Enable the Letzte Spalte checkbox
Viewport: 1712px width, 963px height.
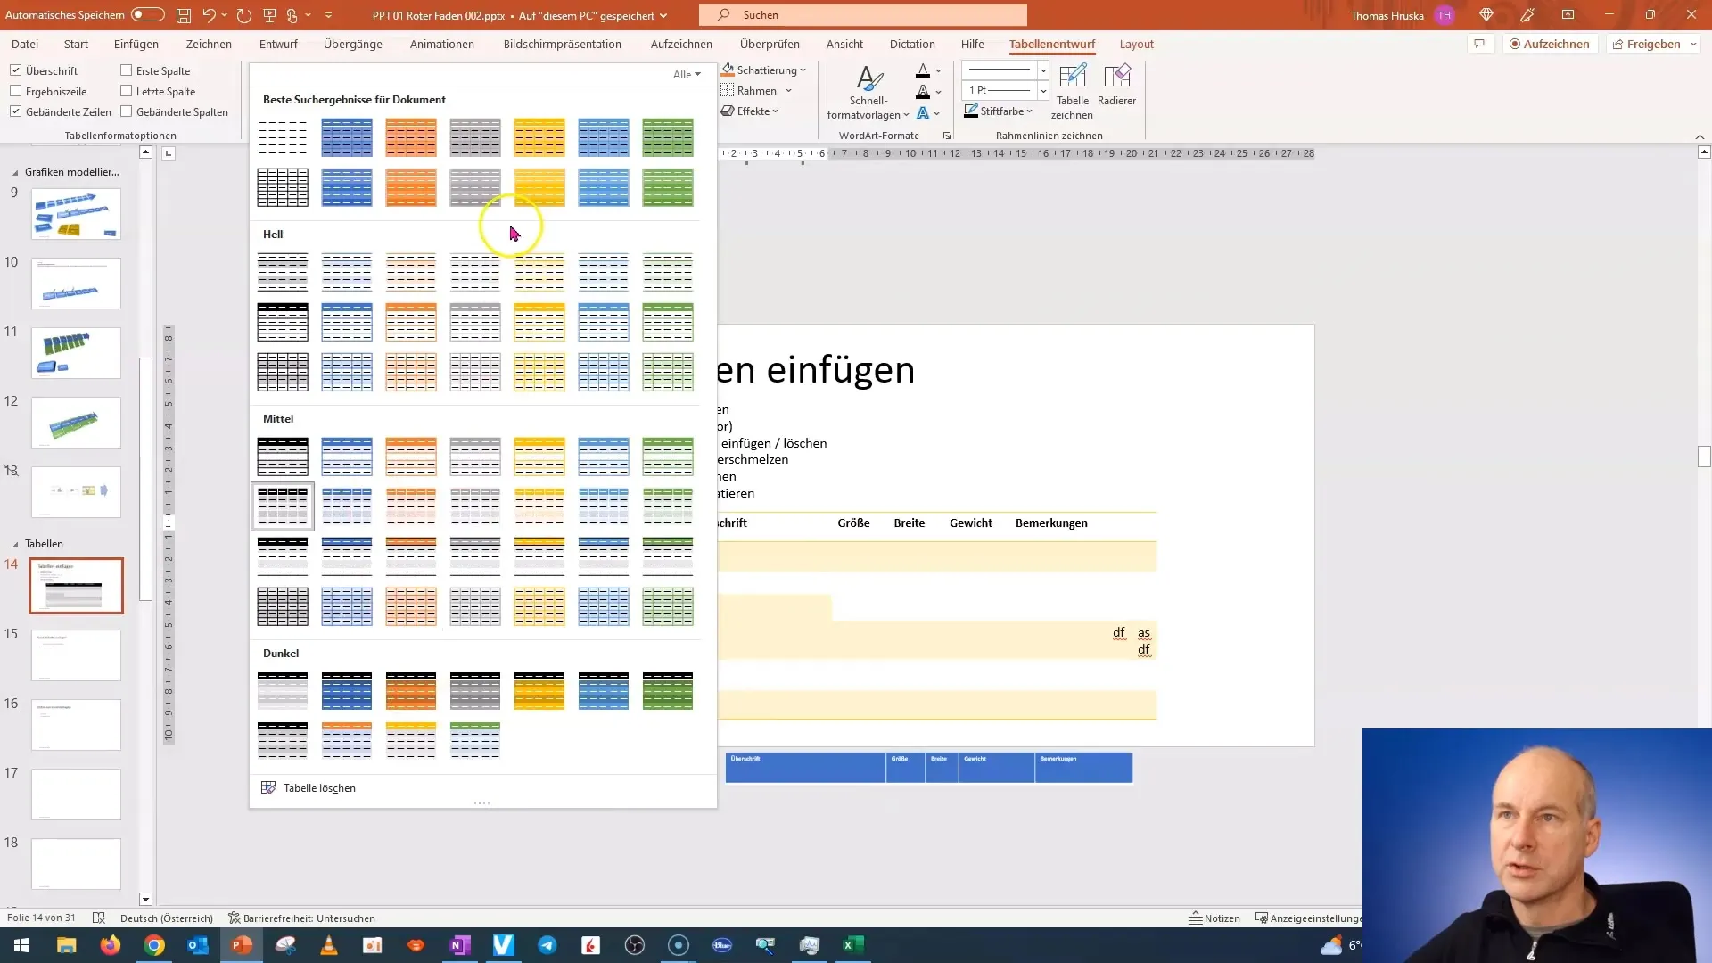(x=126, y=91)
